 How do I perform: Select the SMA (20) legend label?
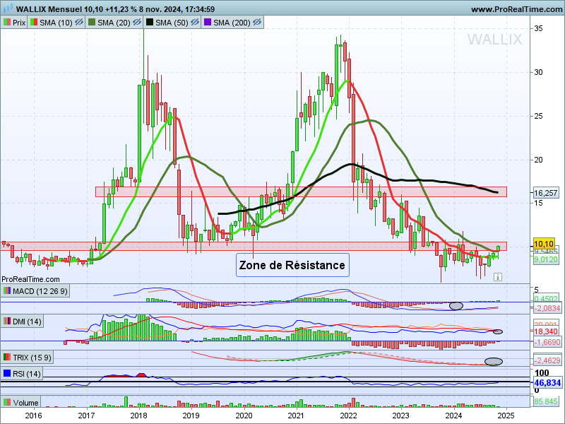114,23
